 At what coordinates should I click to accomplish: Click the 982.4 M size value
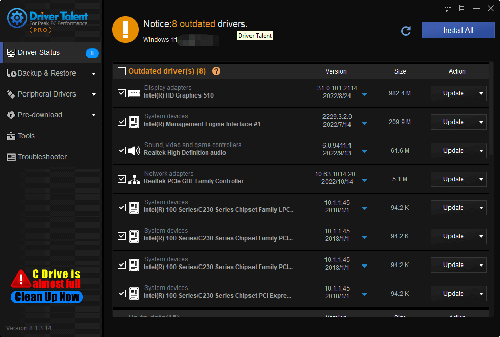[x=399, y=93]
